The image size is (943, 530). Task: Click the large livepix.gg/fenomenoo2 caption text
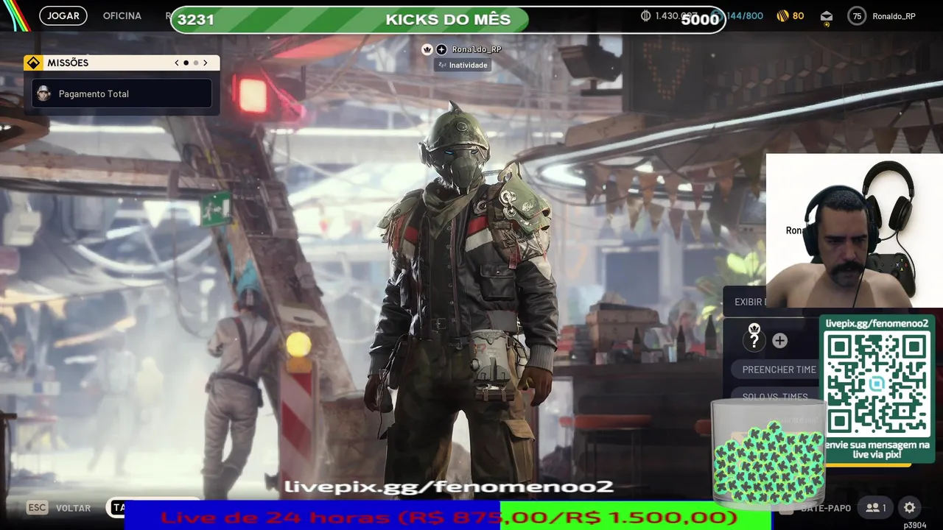449,487
